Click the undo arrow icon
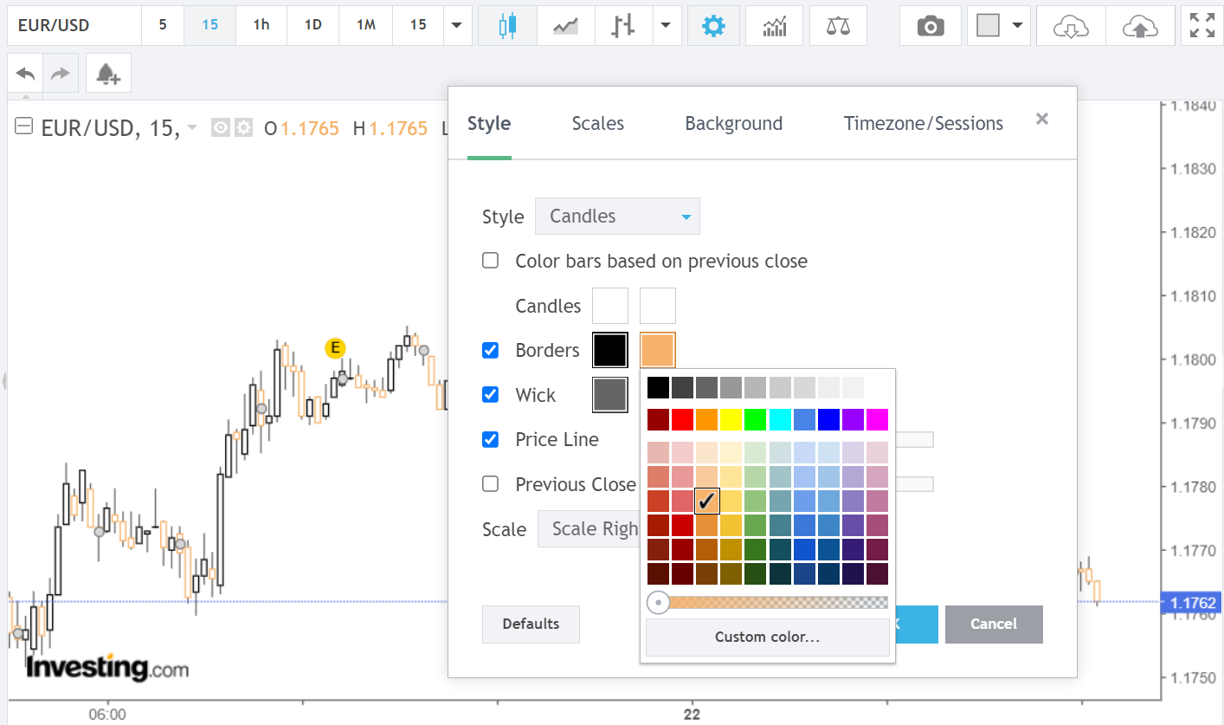The image size is (1224, 725). point(26,74)
